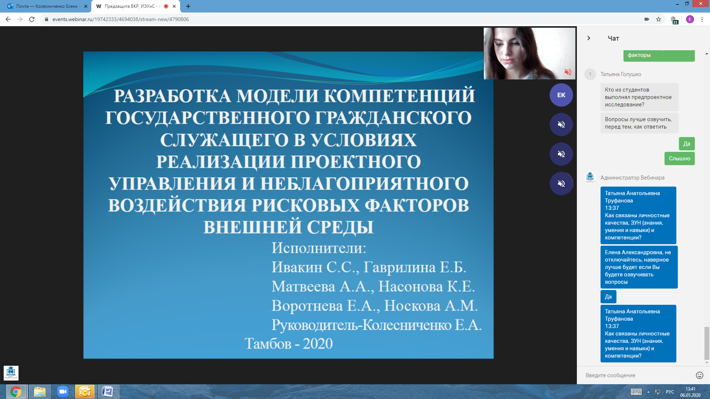Open the Chrome extension icon with badge 23
Screen dimensions: 710x399
pyautogui.click(x=674, y=20)
